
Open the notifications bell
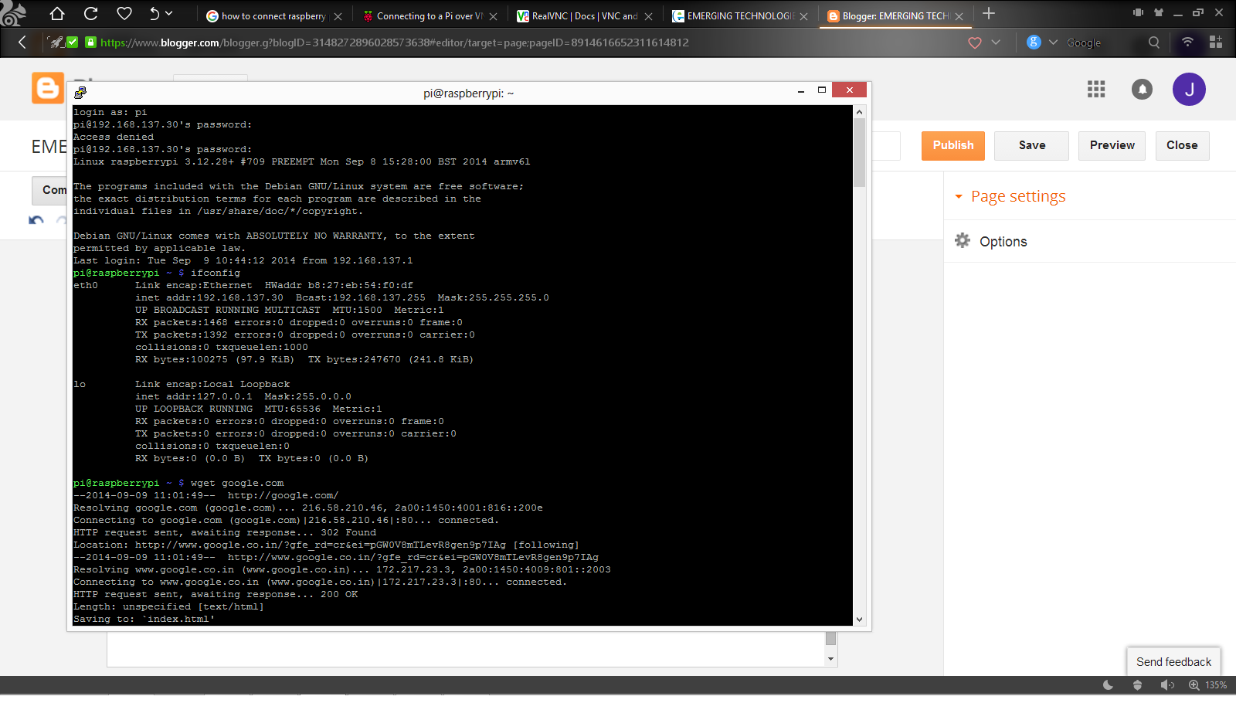(1142, 90)
